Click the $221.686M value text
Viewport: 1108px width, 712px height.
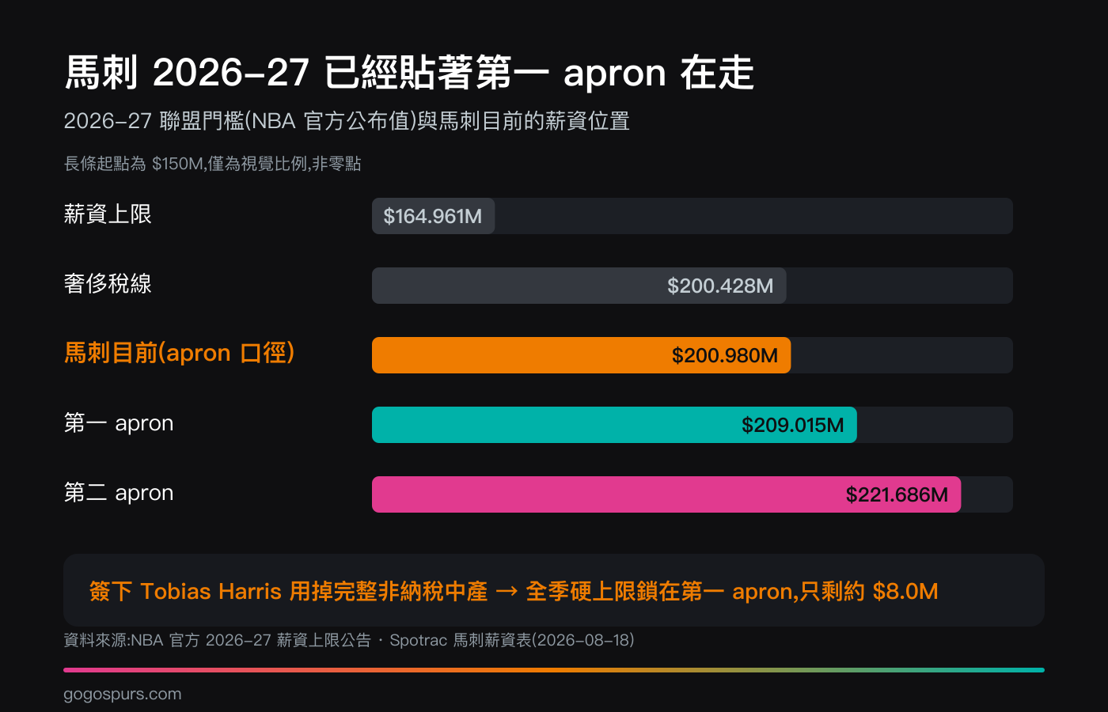(897, 494)
